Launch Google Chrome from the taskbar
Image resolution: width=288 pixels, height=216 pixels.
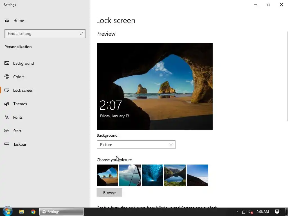tap(33, 212)
